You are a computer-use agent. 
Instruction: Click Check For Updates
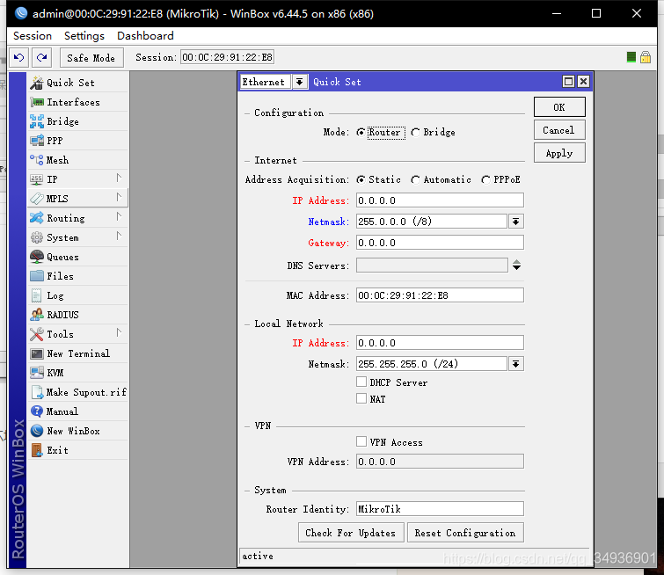[x=351, y=533]
